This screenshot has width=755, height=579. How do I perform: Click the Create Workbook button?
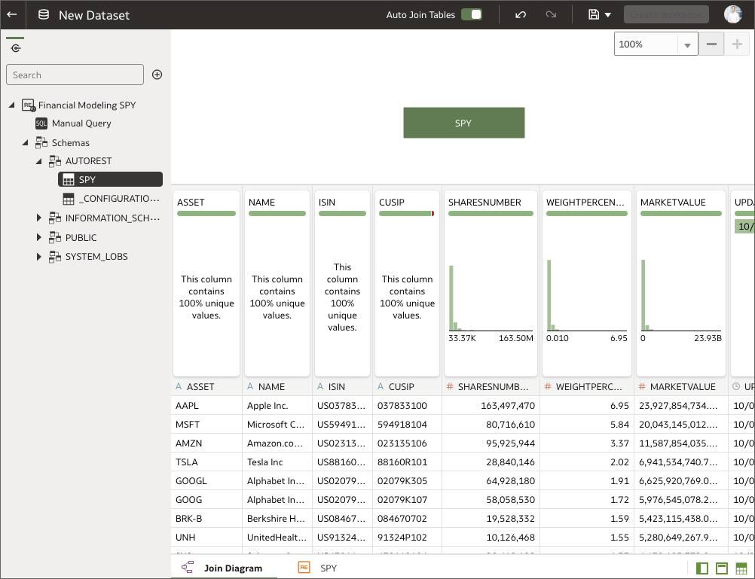pos(666,14)
